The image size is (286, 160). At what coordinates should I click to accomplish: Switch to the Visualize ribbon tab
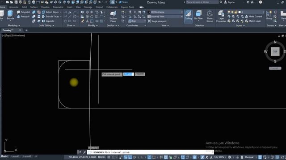pyautogui.click(x=45, y=7)
